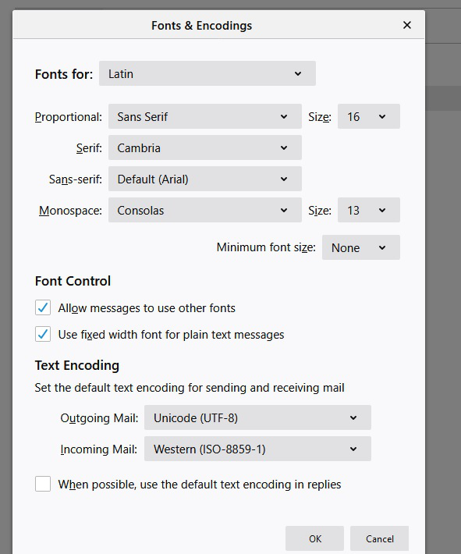Open the proportional font Size 16 dropdown
Image resolution: width=461 pixels, height=554 pixels.
point(369,116)
